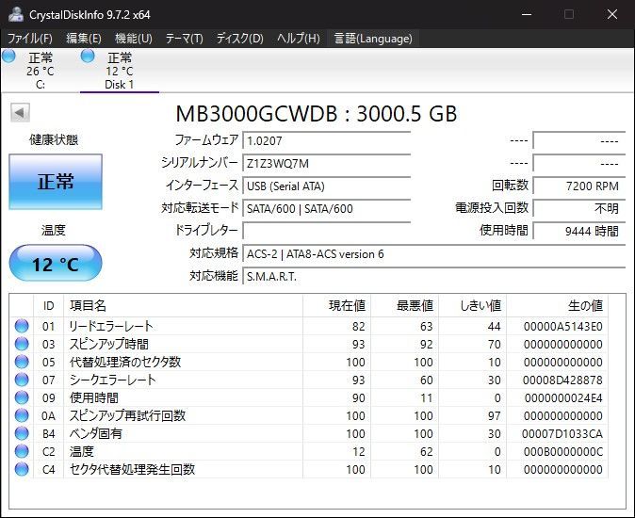The height and width of the screenshot is (518, 635).
Task: Click status orb for C: drive
Action: pos(8,56)
